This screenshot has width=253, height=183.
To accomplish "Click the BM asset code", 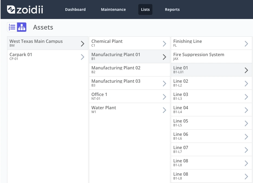I will click(12, 46).
